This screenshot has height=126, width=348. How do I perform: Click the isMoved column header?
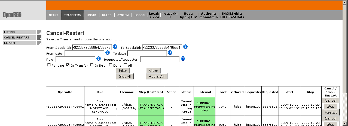[237, 92]
